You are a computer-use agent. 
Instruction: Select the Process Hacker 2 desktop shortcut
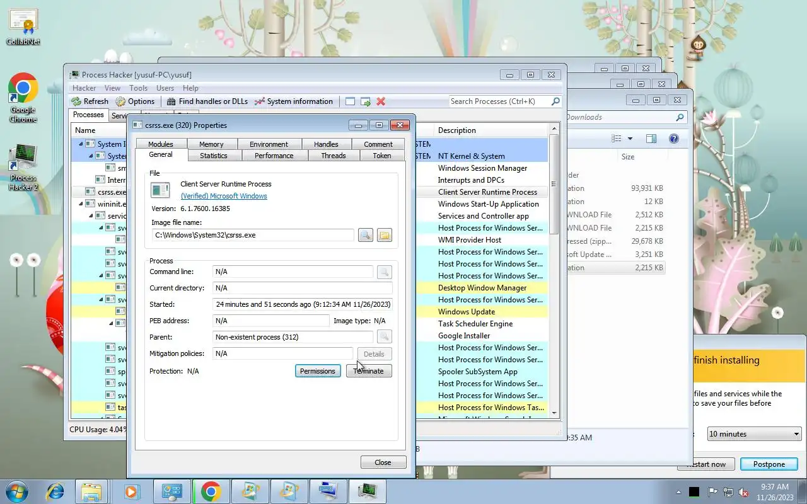tap(23, 168)
